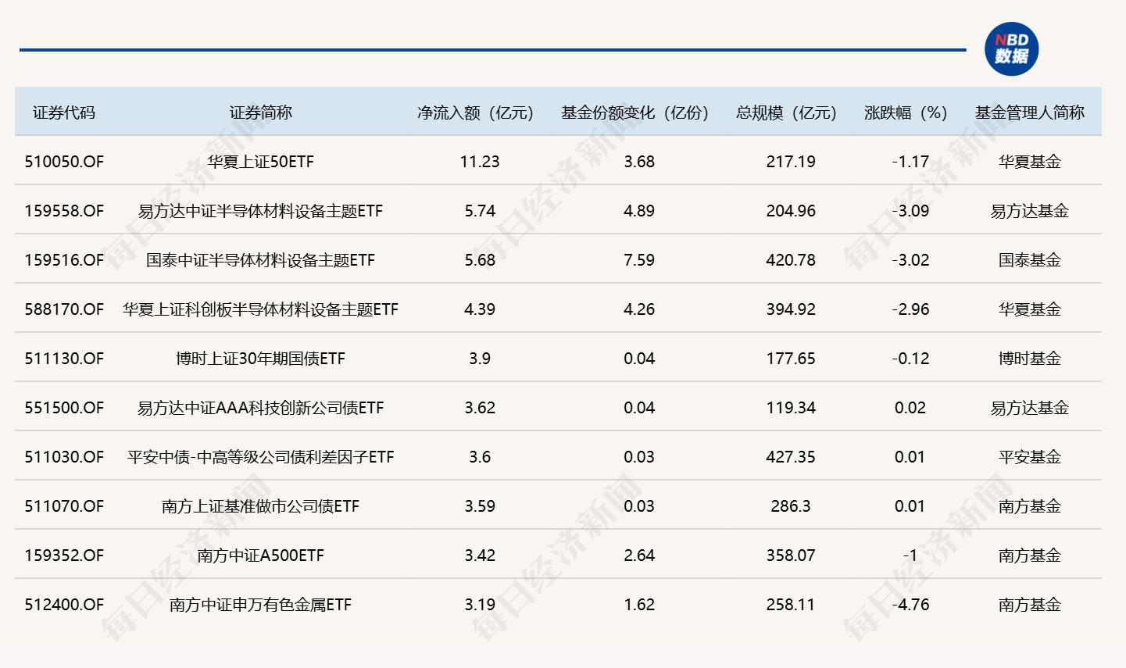Select the 证券简称 column header
The height and width of the screenshot is (668, 1126).
point(261,113)
